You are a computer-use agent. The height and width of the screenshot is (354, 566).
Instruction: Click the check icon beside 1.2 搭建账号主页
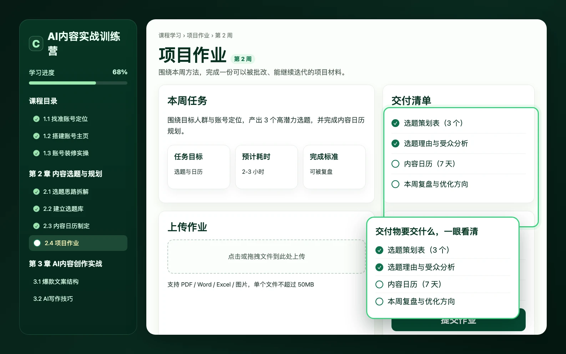pyautogui.click(x=36, y=136)
